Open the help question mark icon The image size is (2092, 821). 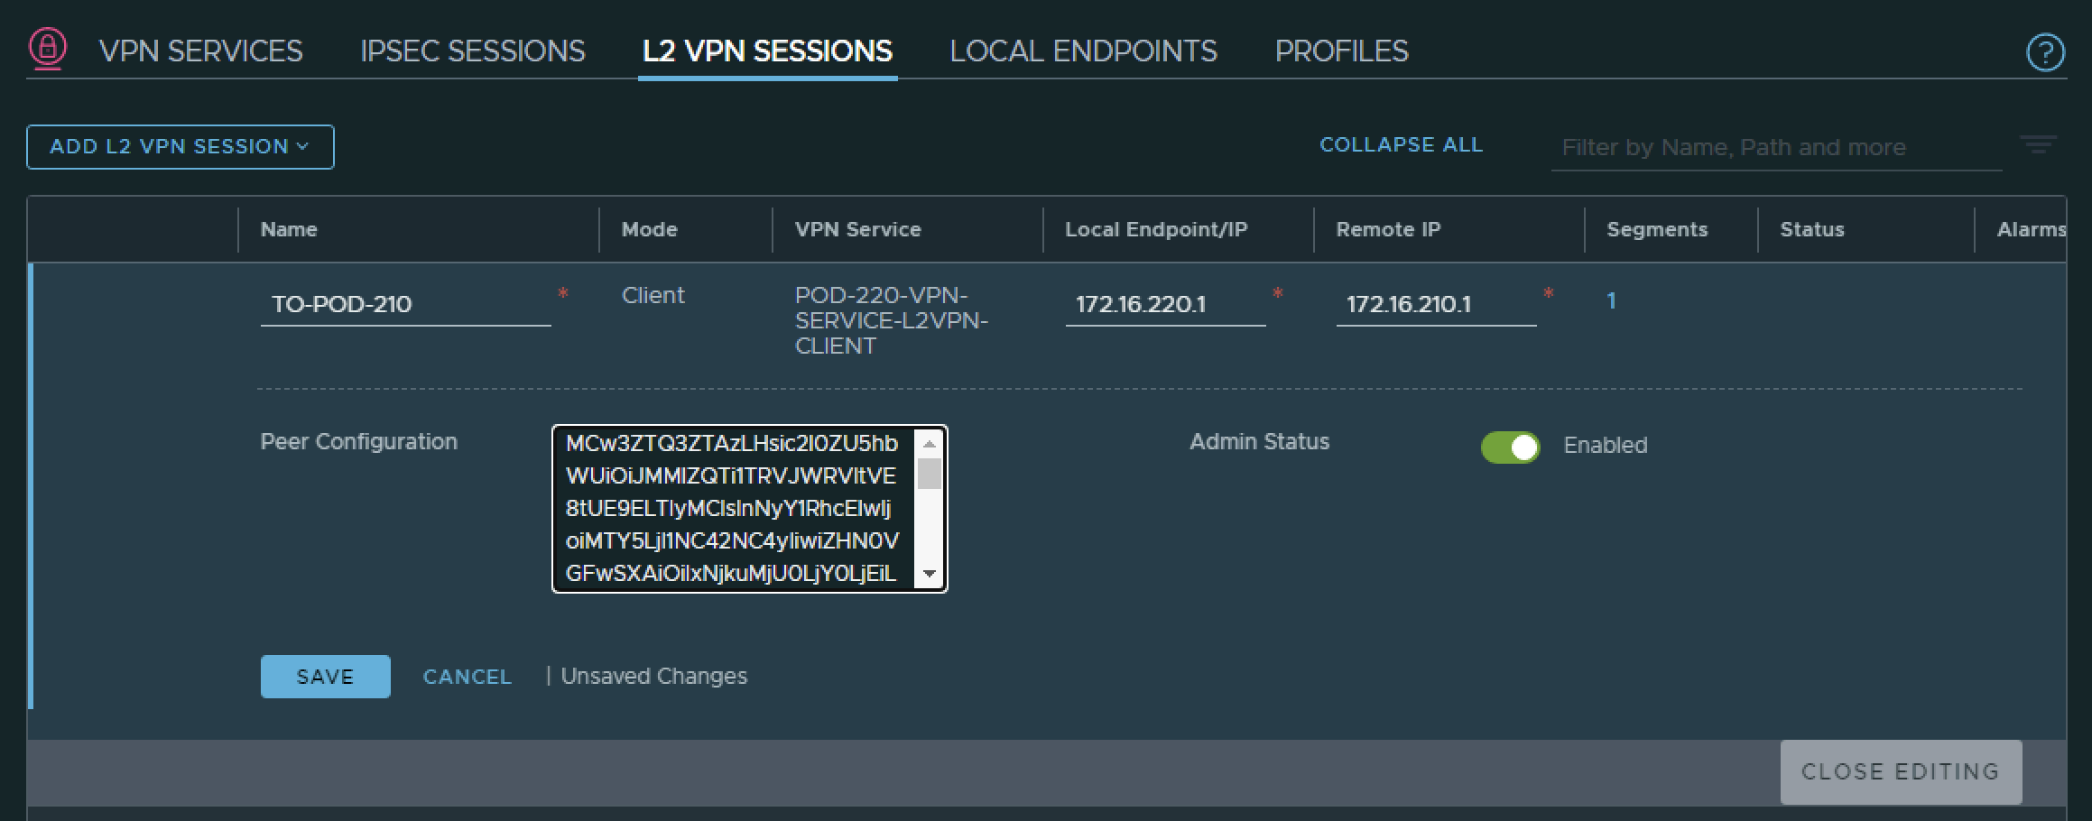pyautogui.click(x=2044, y=52)
